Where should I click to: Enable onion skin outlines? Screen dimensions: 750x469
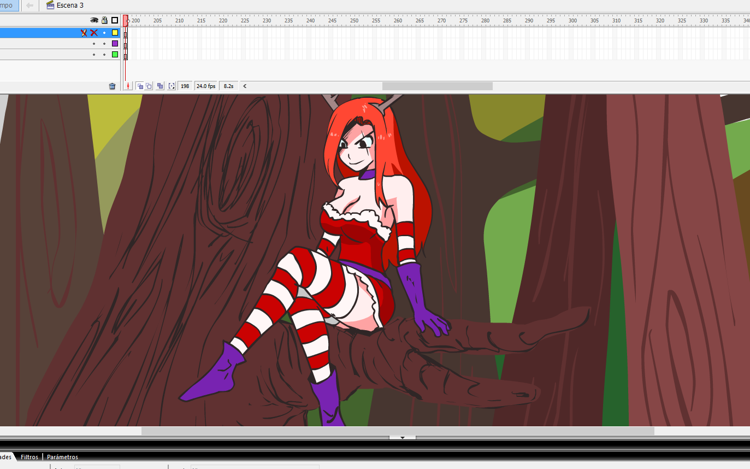149,86
